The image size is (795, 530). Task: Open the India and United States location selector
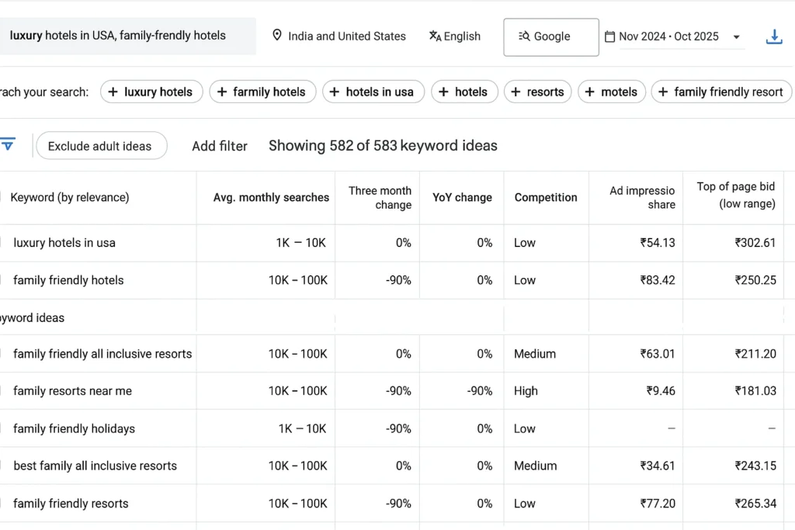pos(339,36)
